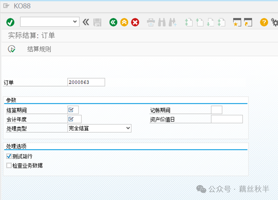Click the 资产价值日 asset value date field
Screen dimensions: 278x200
tap(227, 119)
